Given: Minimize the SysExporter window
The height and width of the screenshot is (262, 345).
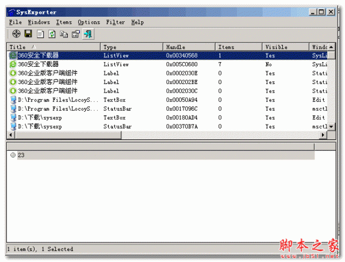Looking at the screenshot, I should pos(312,12).
